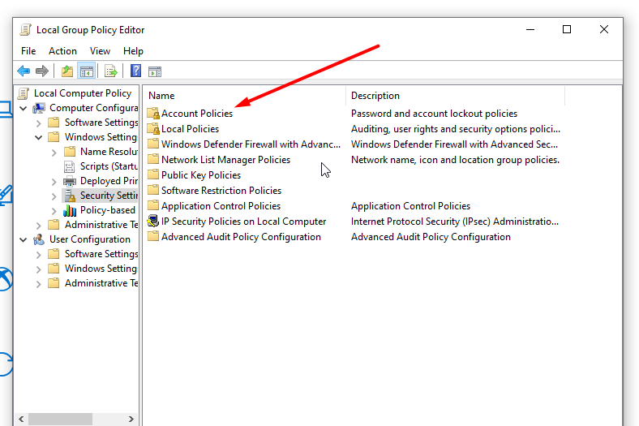The height and width of the screenshot is (426, 639).
Task: Click Local Group Policy Editor title bar icon
Action: tap(26, 30)
